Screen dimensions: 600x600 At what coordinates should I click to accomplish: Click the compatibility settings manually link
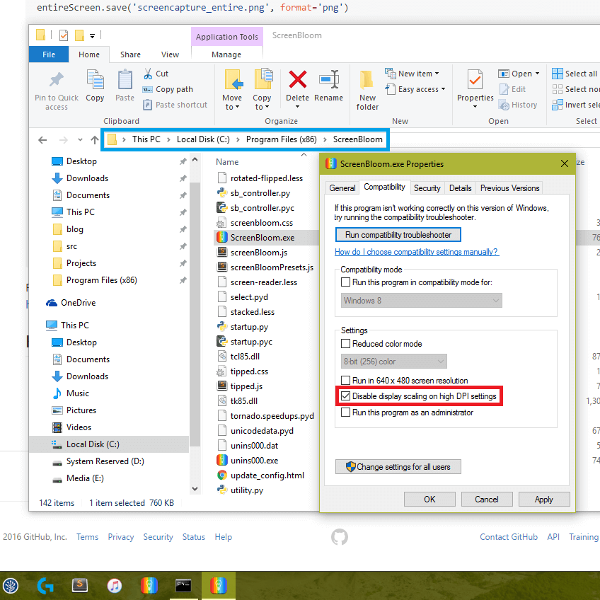coord(417,252)
